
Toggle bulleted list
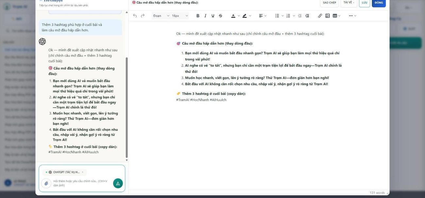pyautogui.click(x=277, y=16)
